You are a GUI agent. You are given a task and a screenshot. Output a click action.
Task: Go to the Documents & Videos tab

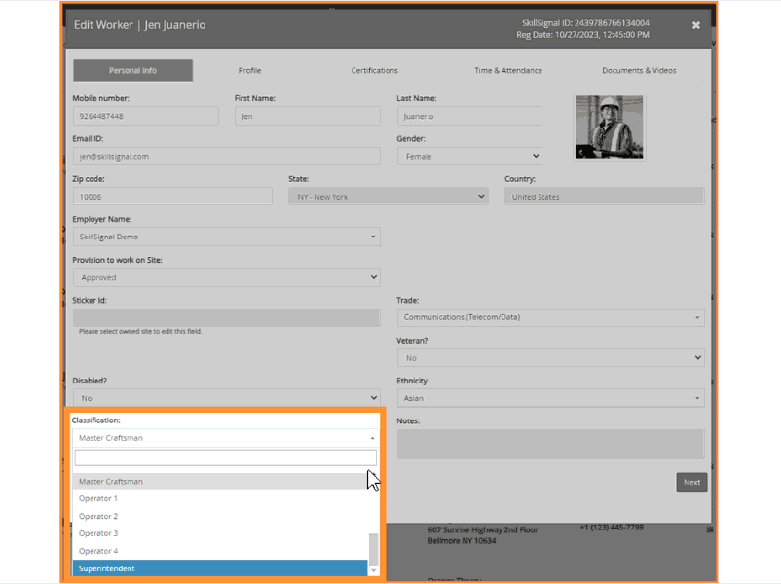[x=639, y=71]
